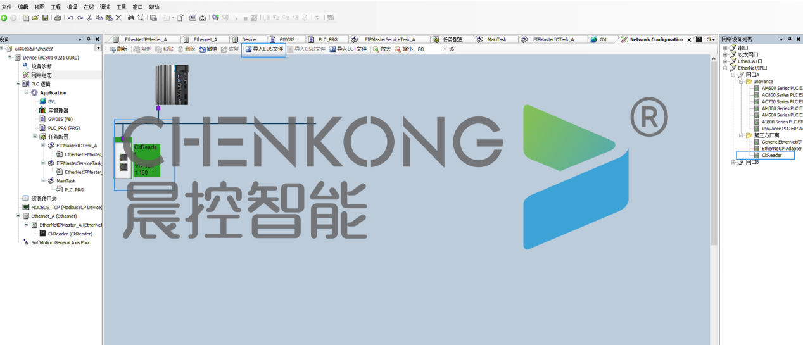The height and width of the screenshot is (345, 803).
Task: Close the 设备 panel with its X
Action: [x=97, y=39]
